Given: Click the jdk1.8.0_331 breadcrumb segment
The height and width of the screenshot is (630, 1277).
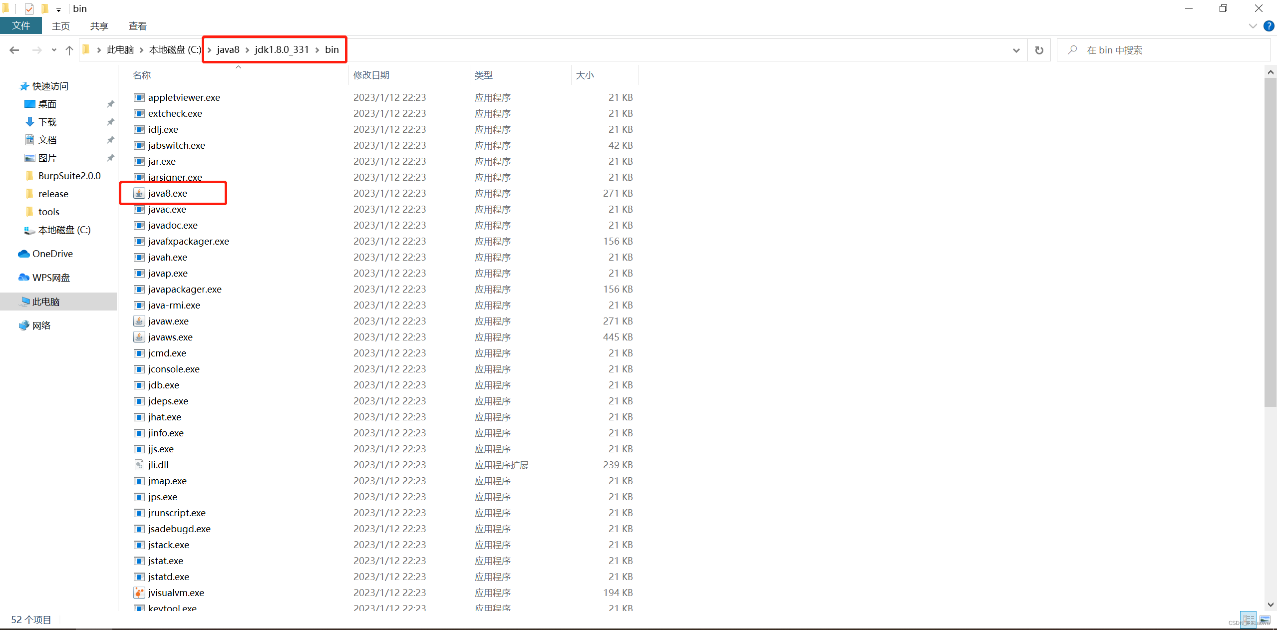Looking at the screenshot, I should click(282, 49).
